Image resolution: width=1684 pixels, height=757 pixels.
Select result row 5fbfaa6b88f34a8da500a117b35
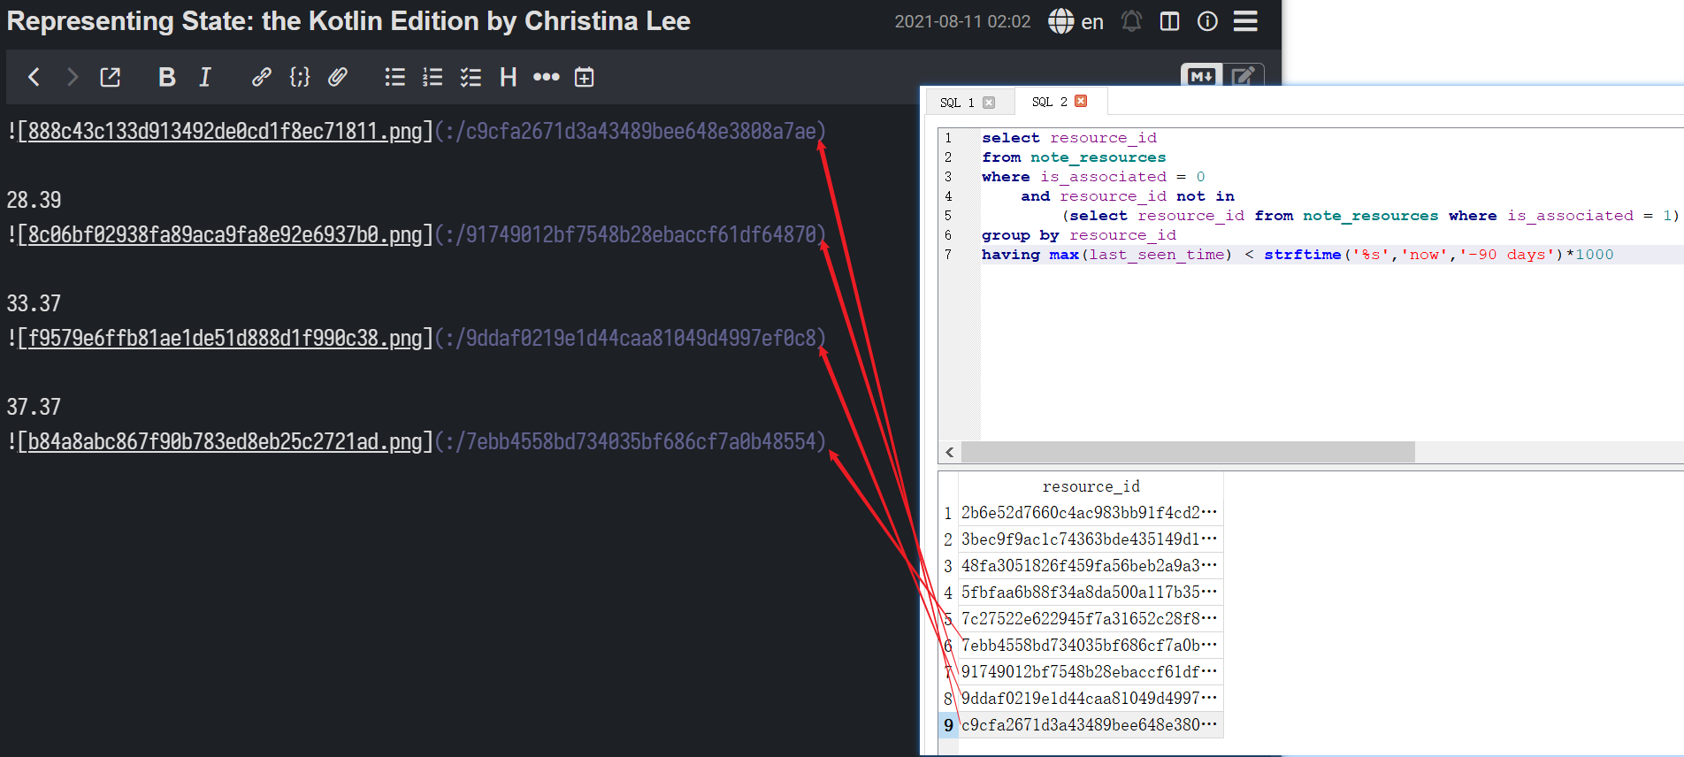click(x=1090, y=593)
